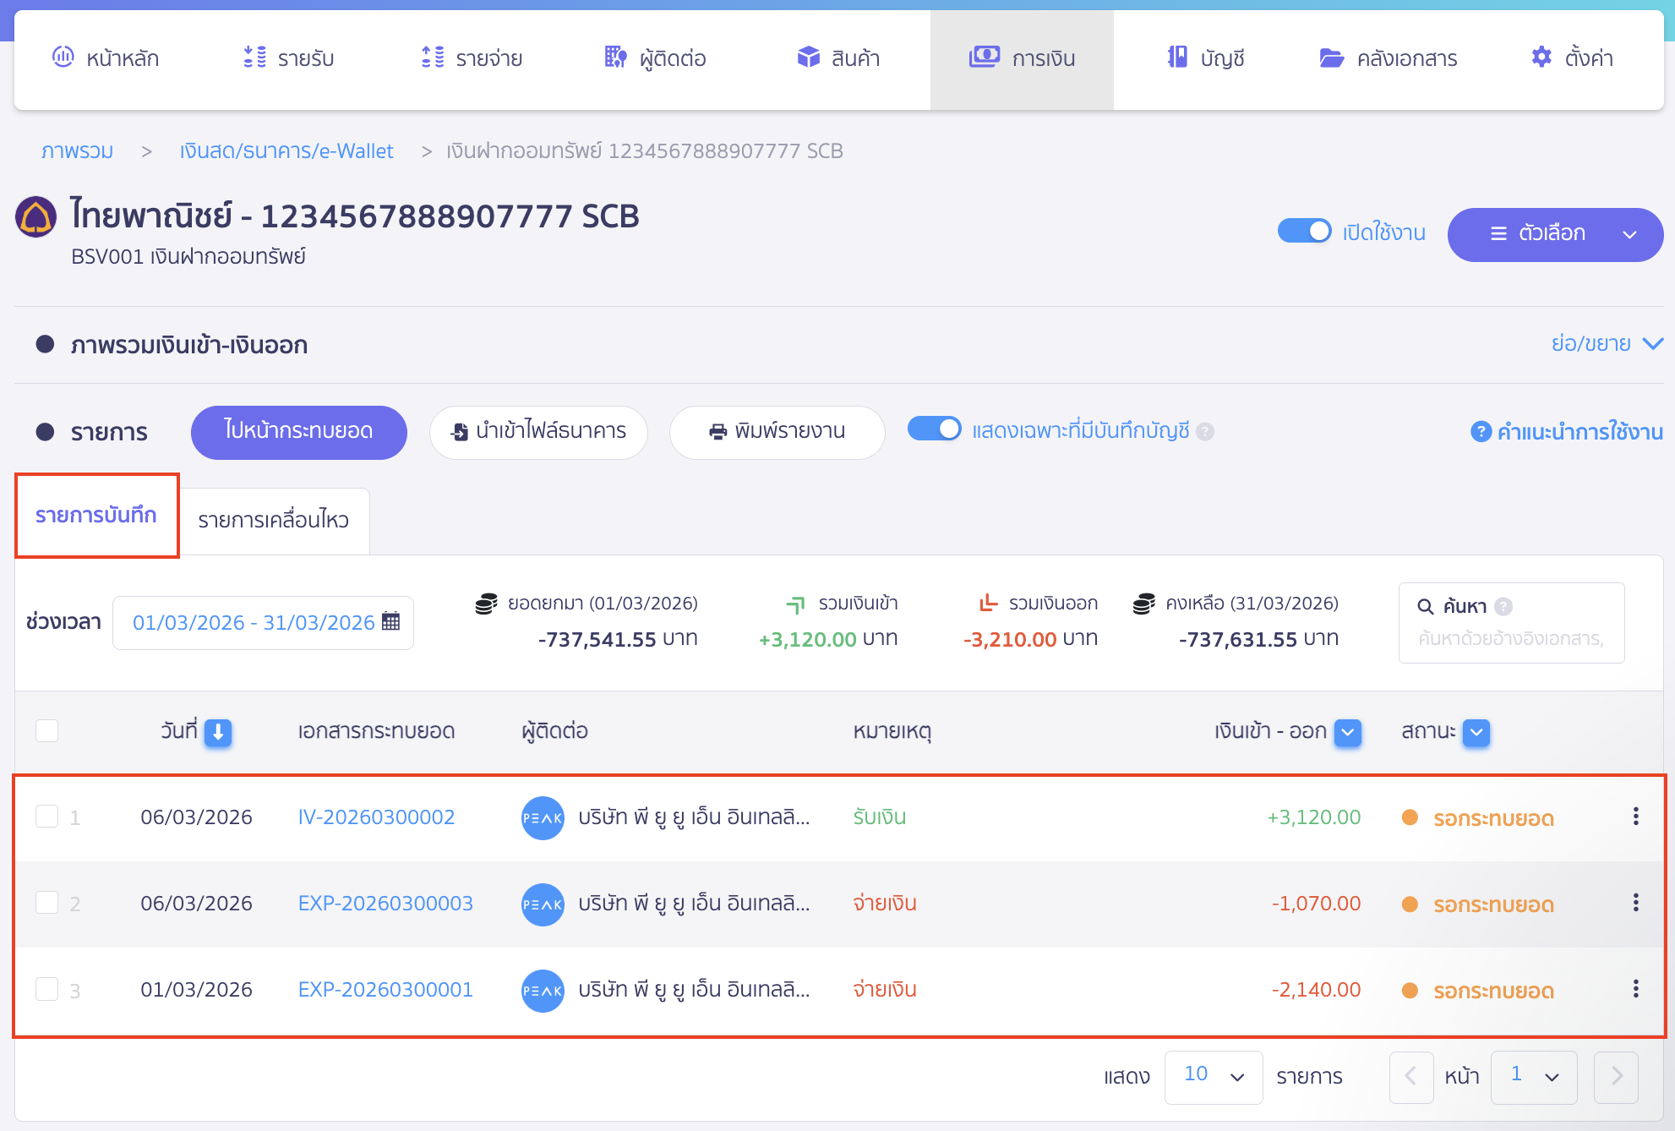
Task: Click the ไปหน้ากระทบยอด button
Action: click(x=298, y=431)
